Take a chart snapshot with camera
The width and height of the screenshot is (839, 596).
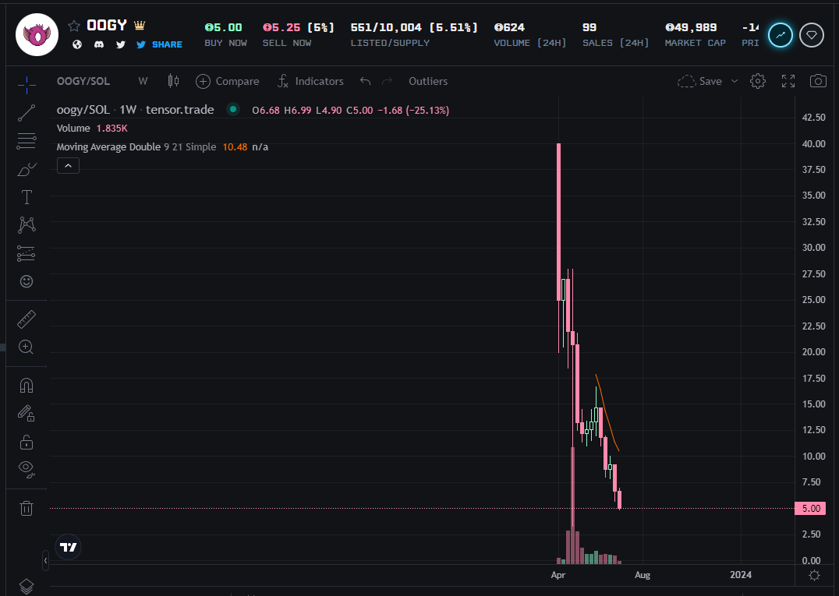(x=818, y=81)
